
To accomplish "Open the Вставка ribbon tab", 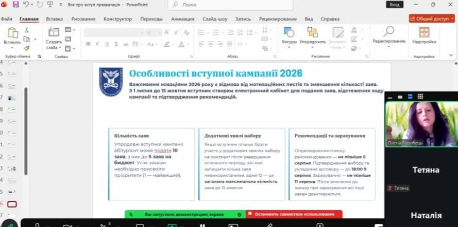I will (x=54, y=19).
